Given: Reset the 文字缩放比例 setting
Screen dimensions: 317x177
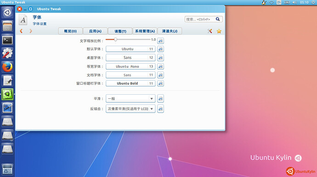Looking at the screenshot, I should click(x=160, y=41).
